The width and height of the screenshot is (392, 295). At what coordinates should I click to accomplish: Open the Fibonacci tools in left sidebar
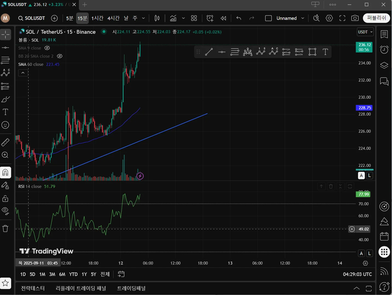(x=5, y=60)
